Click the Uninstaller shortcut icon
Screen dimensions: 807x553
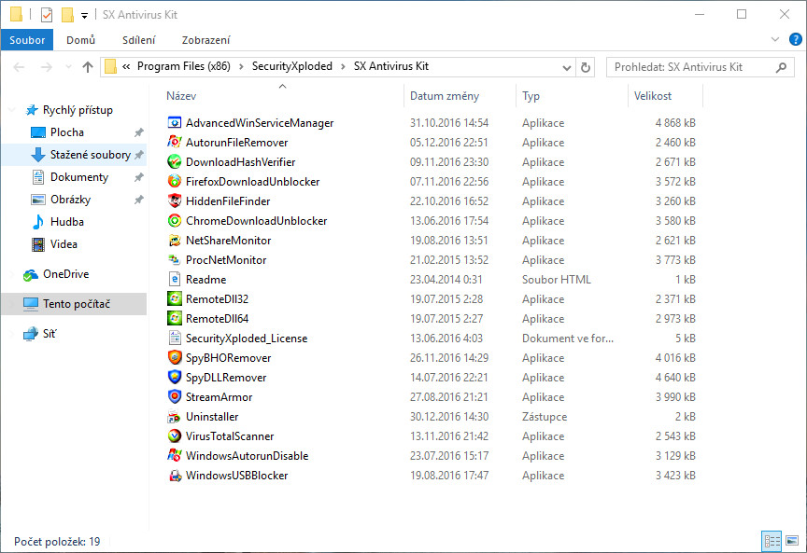tap(175, 416)
